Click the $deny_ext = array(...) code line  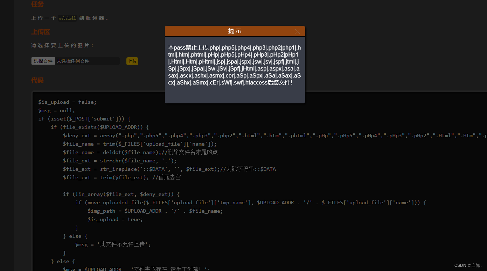275,135
